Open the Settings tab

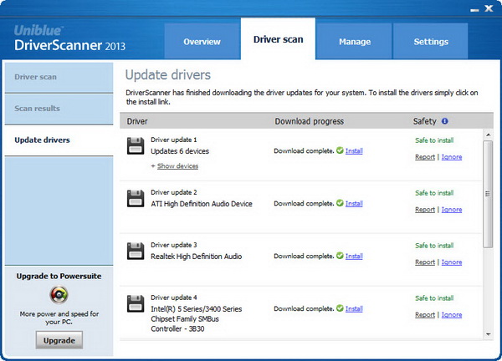pos(431,41)
